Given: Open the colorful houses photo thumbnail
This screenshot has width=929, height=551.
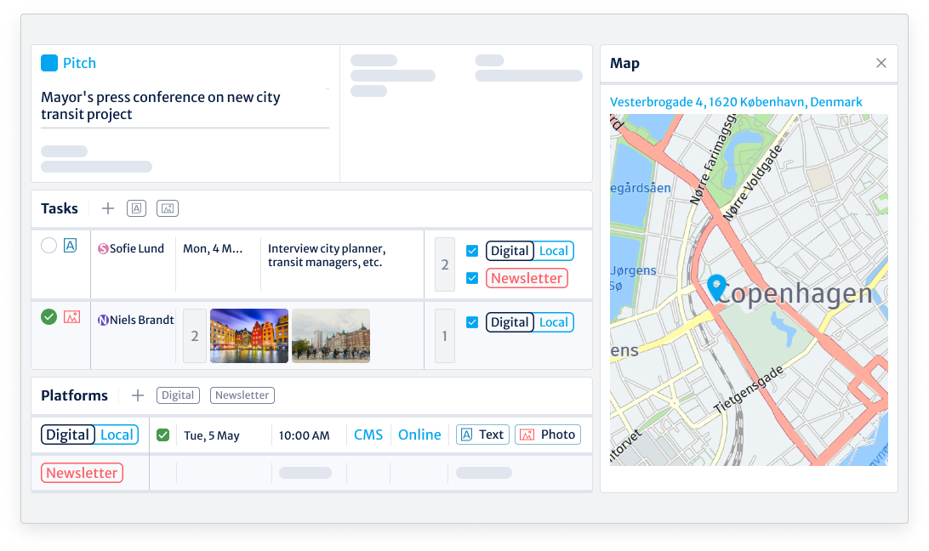Looking at the screenshot, I should click(x=249, y=336).
